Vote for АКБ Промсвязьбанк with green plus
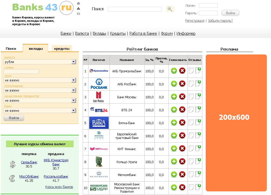271x195 pixels. click(x=174, y=71)
